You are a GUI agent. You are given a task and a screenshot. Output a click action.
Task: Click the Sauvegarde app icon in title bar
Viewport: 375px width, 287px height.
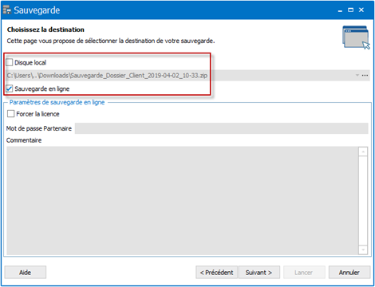tap(7, 10)
